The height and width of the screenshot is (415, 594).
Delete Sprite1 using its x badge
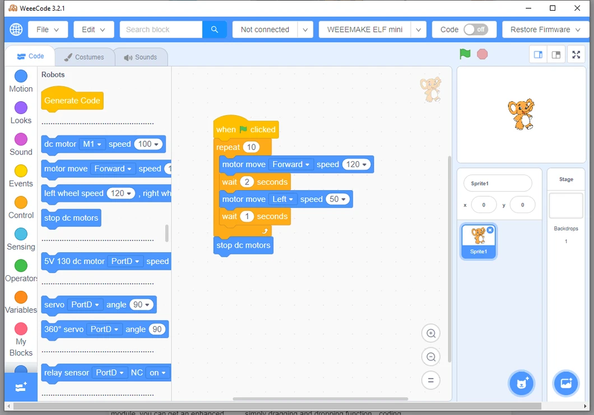click(490, 230)
